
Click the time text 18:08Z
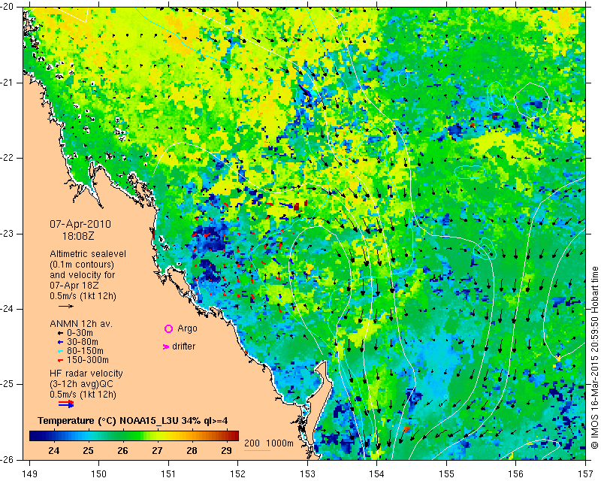coord(78,236)
